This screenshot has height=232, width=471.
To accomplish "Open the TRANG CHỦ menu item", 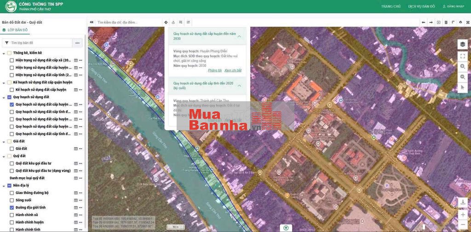I will click(x=391, y=6).
